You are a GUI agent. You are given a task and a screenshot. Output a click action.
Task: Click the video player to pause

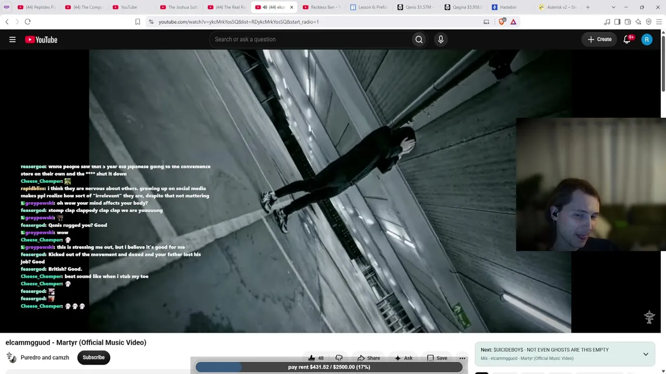tap(330, 191)
